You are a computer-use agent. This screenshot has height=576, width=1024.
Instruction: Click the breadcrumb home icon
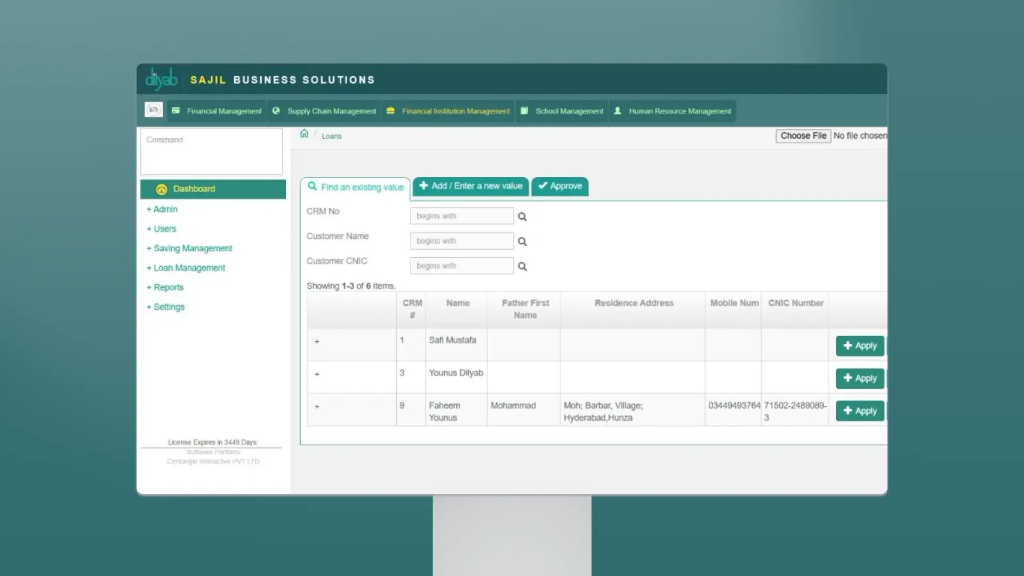(x=304, y=133)
